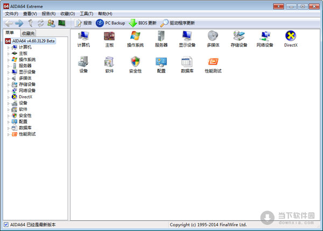The height and width of the screenshot is (231, 323).
Task: Click the AIDA64 Extreme title bar icon
Action: tap(6, 6)
